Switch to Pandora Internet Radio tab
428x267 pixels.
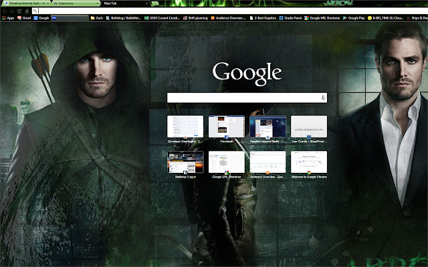pos(25,3)
